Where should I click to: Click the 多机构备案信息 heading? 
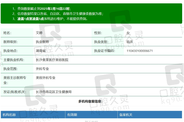coord(90,101)
